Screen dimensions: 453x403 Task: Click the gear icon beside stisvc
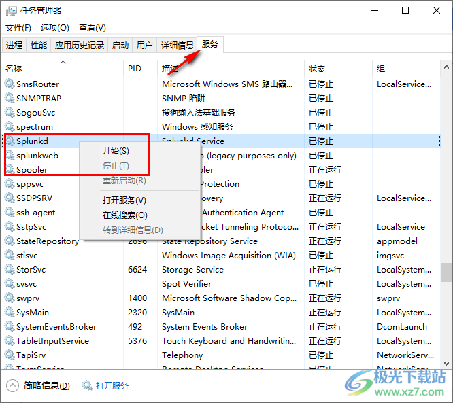click(x=10, y=256)
